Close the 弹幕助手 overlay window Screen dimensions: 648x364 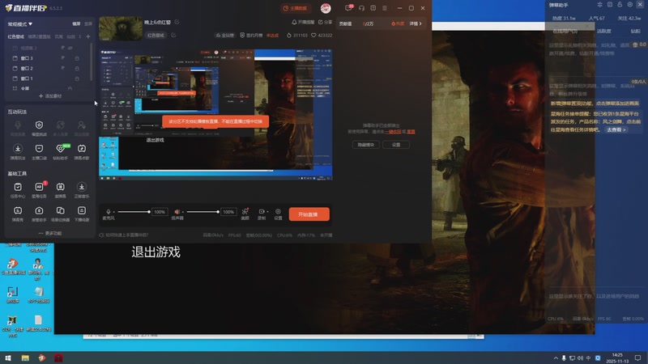click(640, 5)
